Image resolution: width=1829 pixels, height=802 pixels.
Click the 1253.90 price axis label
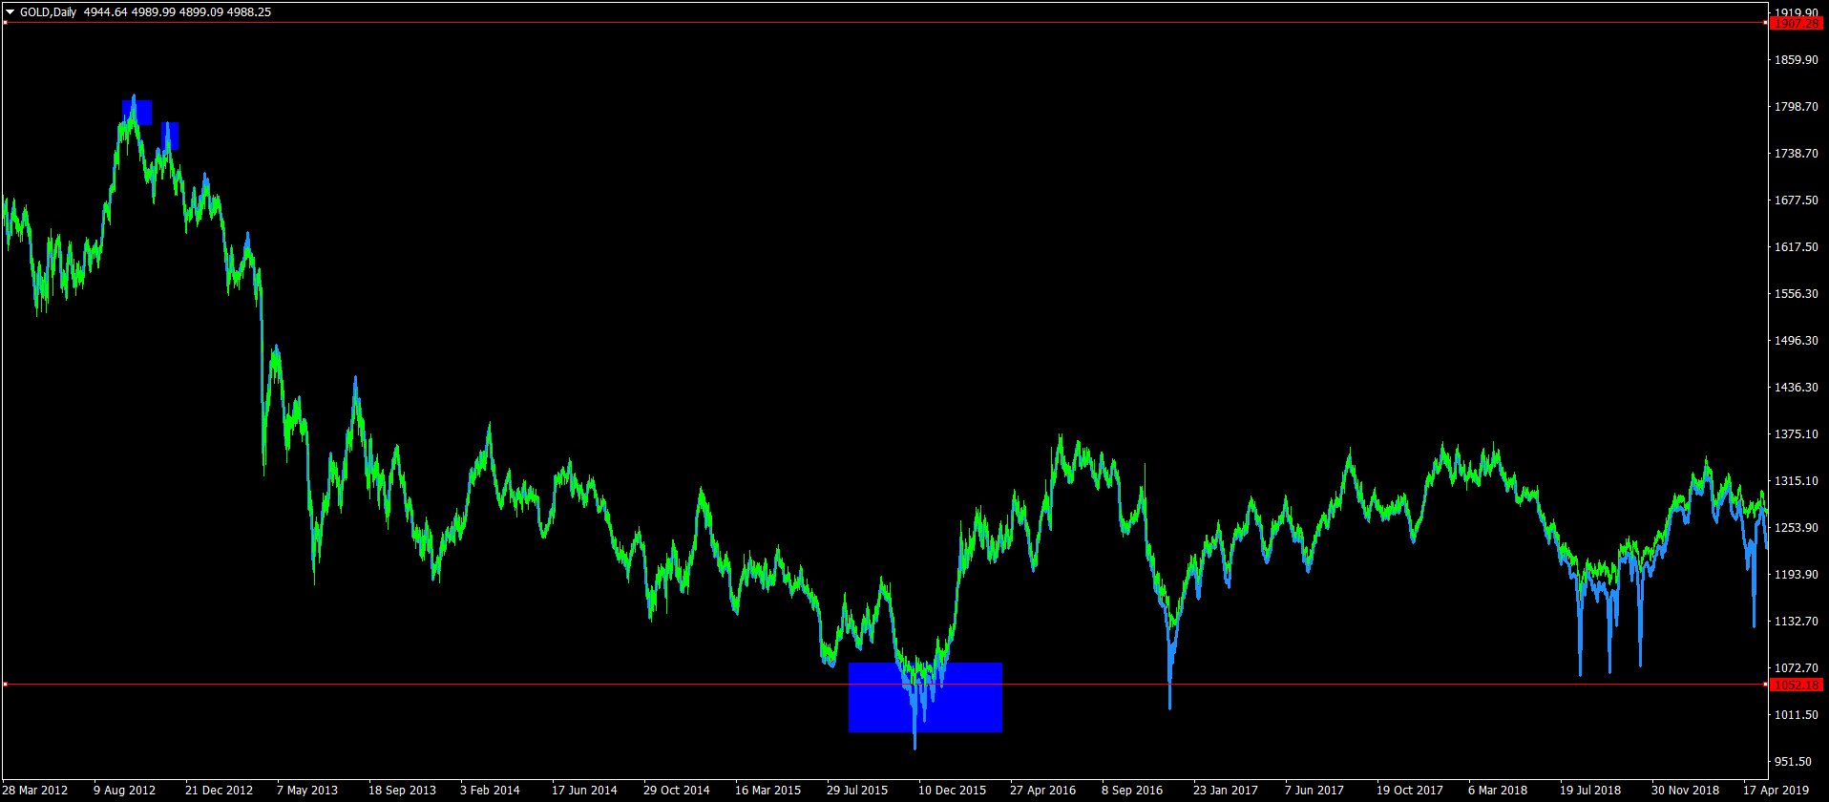pos(1796,527)
